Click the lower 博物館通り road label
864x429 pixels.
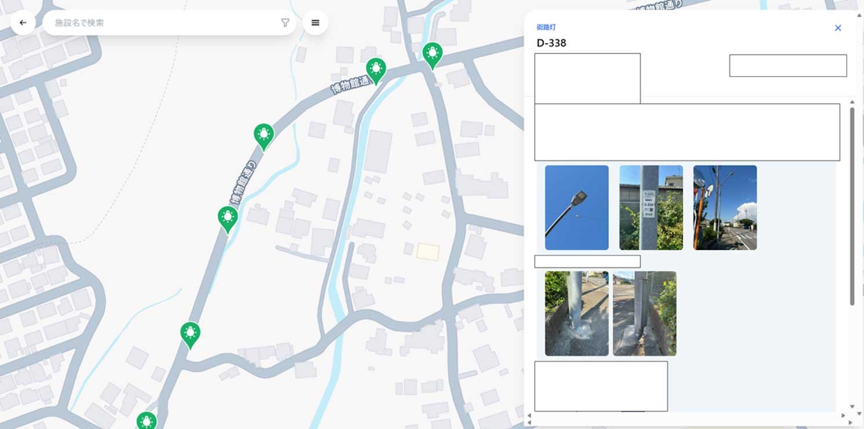pos(243,182)
